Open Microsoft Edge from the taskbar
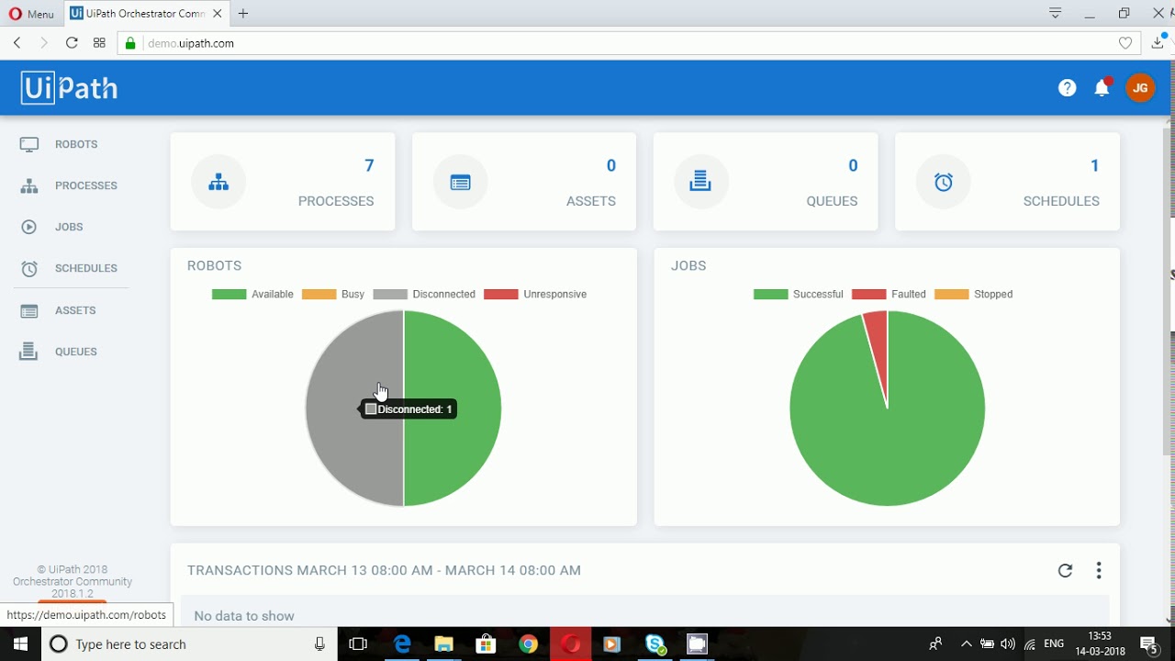Screen dimensions: 1175x661 (402, 644)
